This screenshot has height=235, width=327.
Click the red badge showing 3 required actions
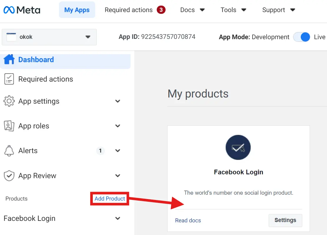point(161,10)
